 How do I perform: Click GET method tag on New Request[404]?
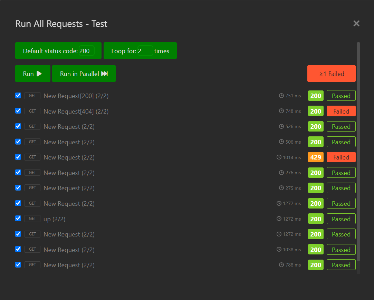32,111
